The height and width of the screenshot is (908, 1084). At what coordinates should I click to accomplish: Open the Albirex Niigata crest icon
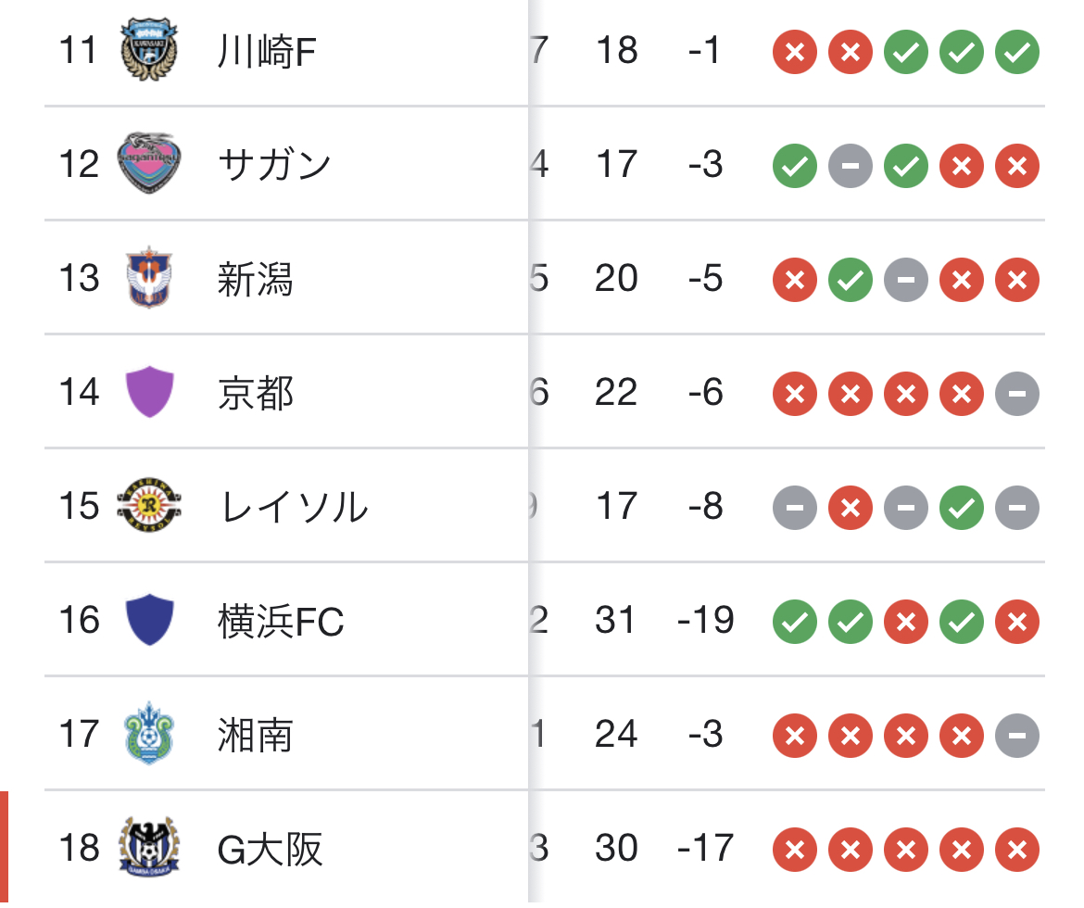click(149, 277)
